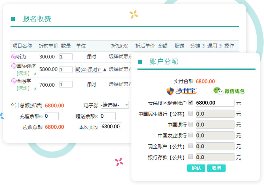Click the 折前单价 column header
The width and height of the screenshot is (264, 185).
(49, 46)
